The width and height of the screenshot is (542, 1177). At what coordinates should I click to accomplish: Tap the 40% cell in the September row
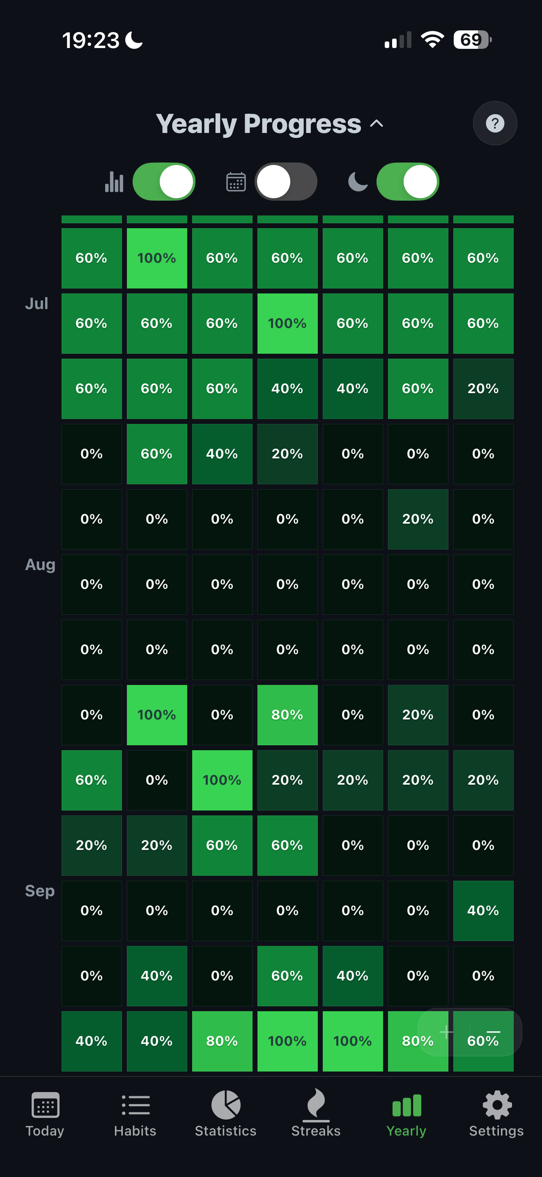(x=483, y=910)
